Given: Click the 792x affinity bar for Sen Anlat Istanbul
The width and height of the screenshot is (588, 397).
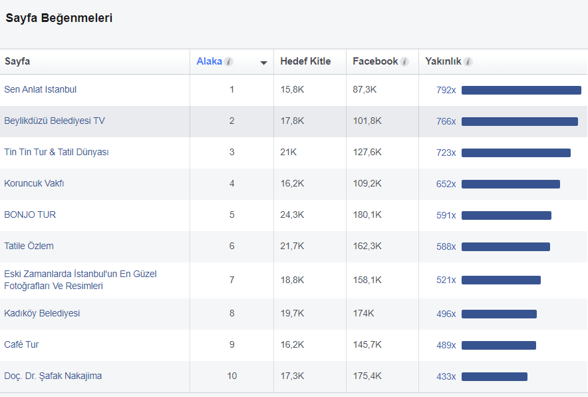Looking at the screenshot, I should [x=521, y=90].
